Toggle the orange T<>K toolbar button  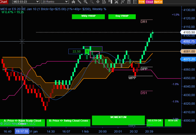click(x=142, y=2)
